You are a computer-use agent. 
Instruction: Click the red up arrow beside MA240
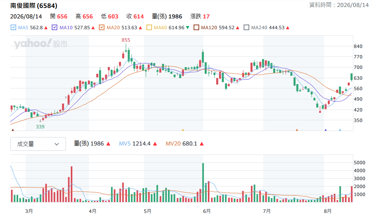(288, 28)
